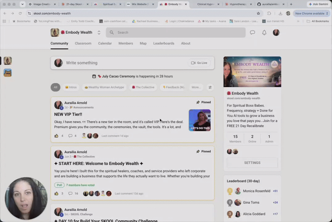Expand the Embody Wealth group switcher arrows
This screenshot has width=332, height=222.
(x=99, y=33)
